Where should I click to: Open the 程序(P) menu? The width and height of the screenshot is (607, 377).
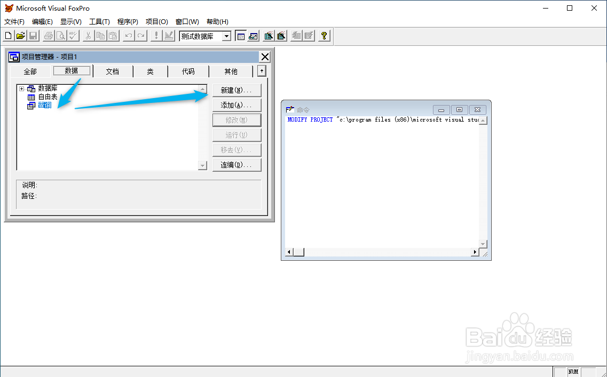pyautogui.click(x=128, y=22)
